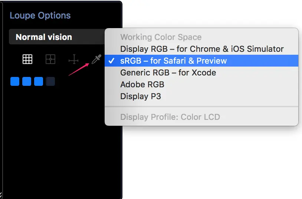Choose Display RGB for Chrome & iOS Simulator
This screenshot has width=302, height=199.
click(x=202, y=49)
